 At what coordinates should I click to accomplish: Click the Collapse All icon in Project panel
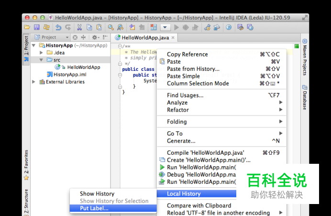pyautogui.click(x=84, y=37)
